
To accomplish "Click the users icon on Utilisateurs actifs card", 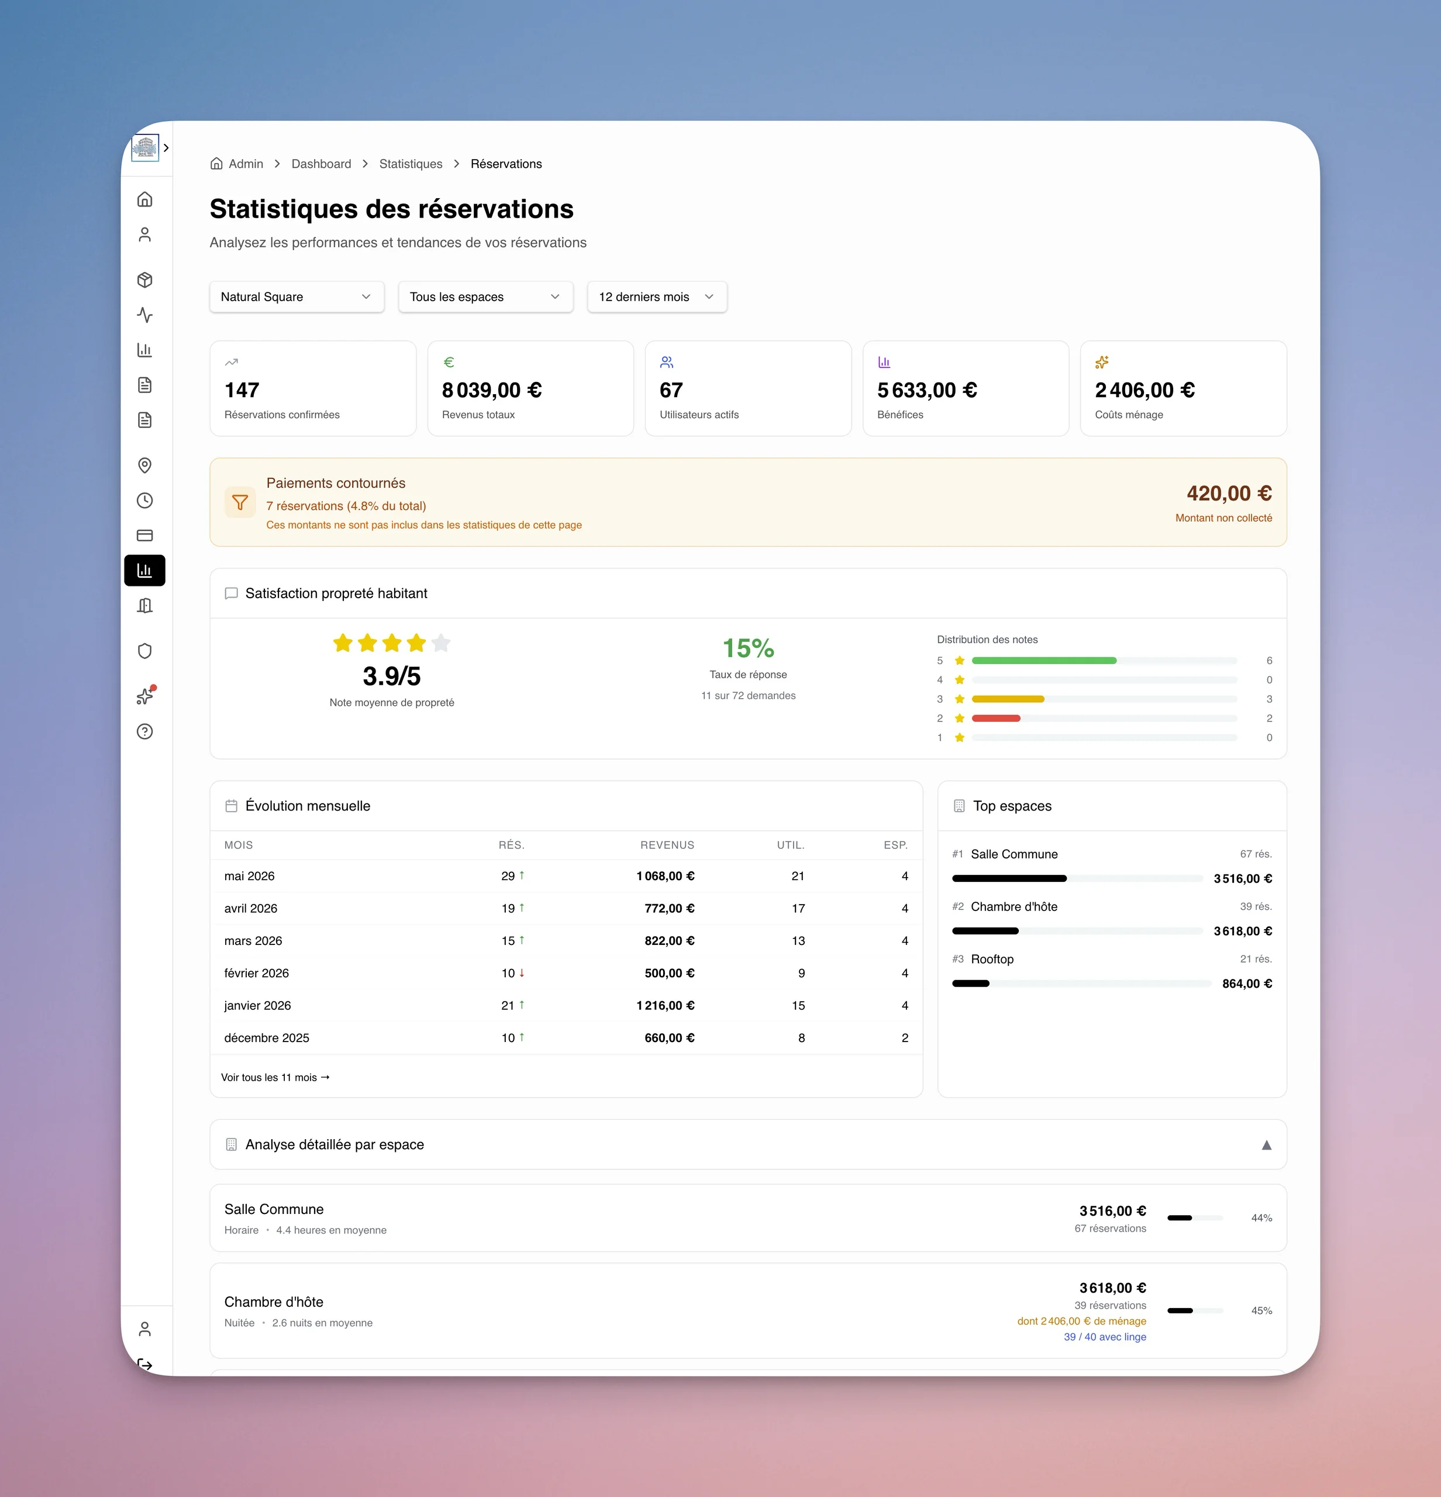I will pos(667,362).
